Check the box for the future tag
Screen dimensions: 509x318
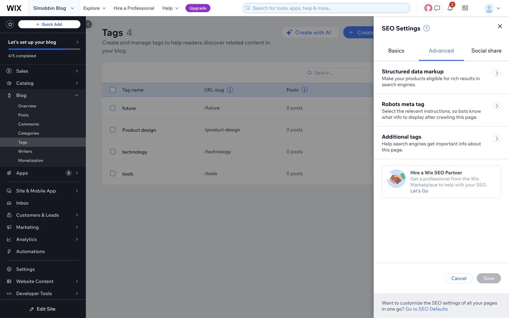click(x=113, y=108)
